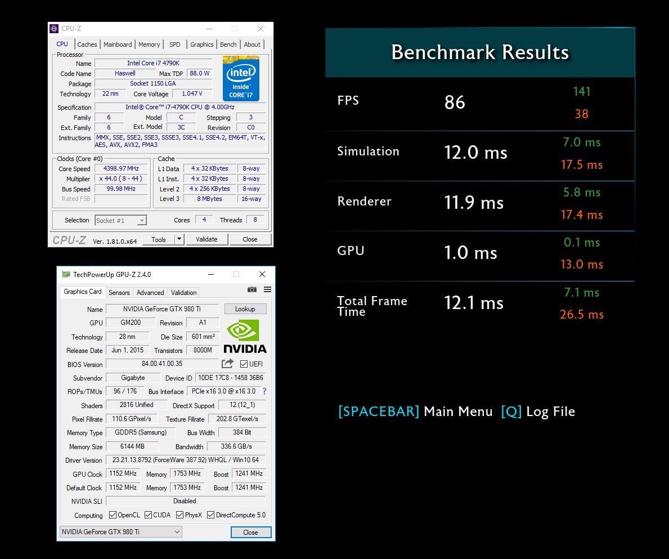Viewport: 669px width, 559px height.
Task: Click the Specification field text
Action: click(180, 107)
